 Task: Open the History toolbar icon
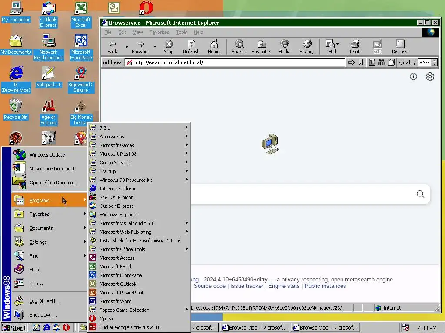point(307,47)
